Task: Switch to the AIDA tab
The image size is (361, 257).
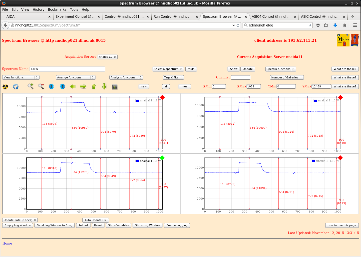Action: click(27, 16)
